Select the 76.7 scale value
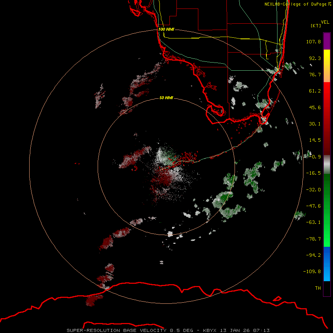333x333 pixels. point(315,74)
